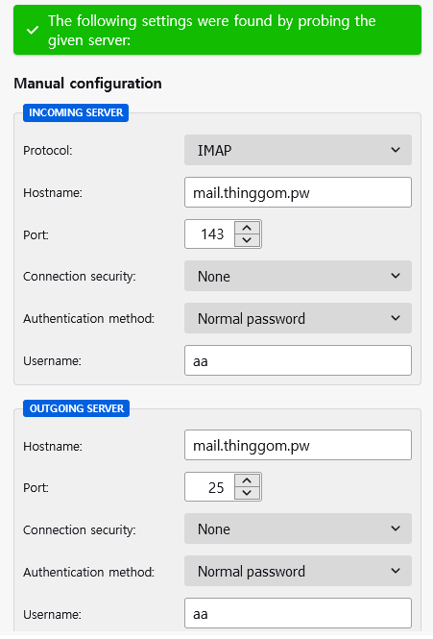Click the Protocol: label
The width and height of the screenshot is (433, 639).
click(x=48, y=150)
